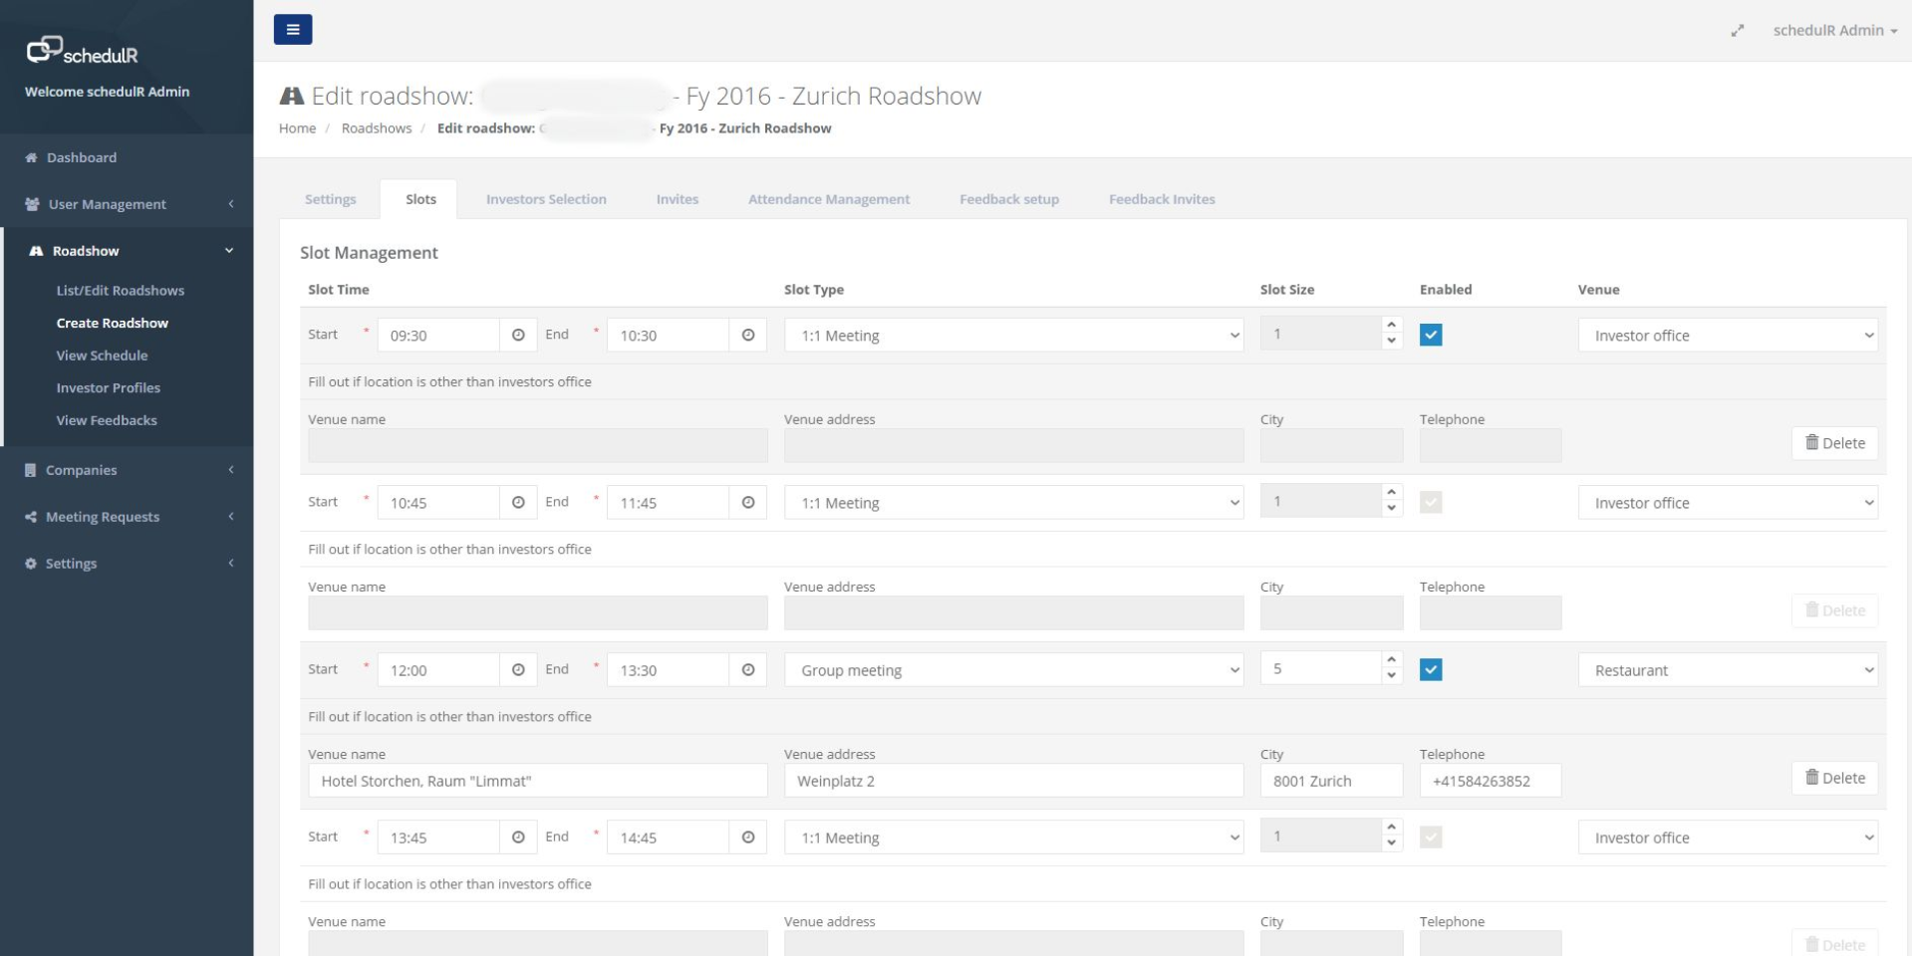
Task: Click the Roadshows breadcrumb link
Action: [x=377, y=127]
